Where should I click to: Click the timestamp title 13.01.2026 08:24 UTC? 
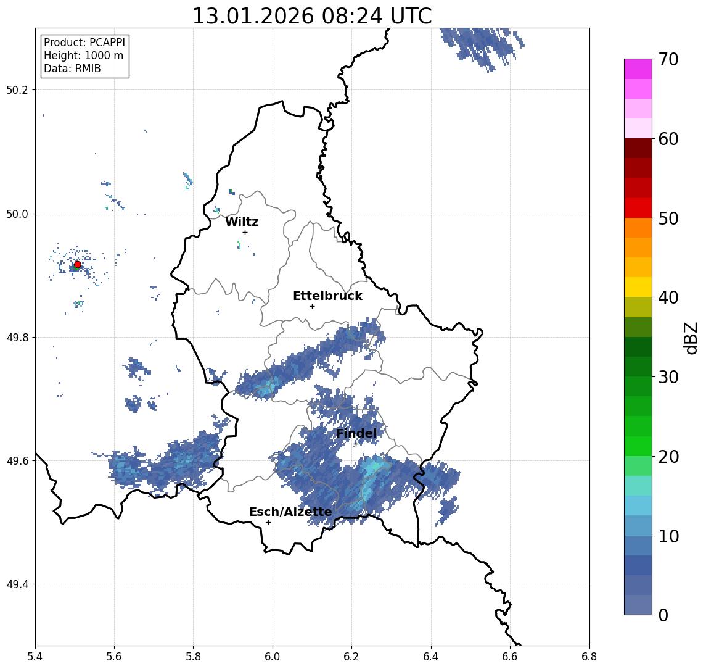[x=312, y=16]
